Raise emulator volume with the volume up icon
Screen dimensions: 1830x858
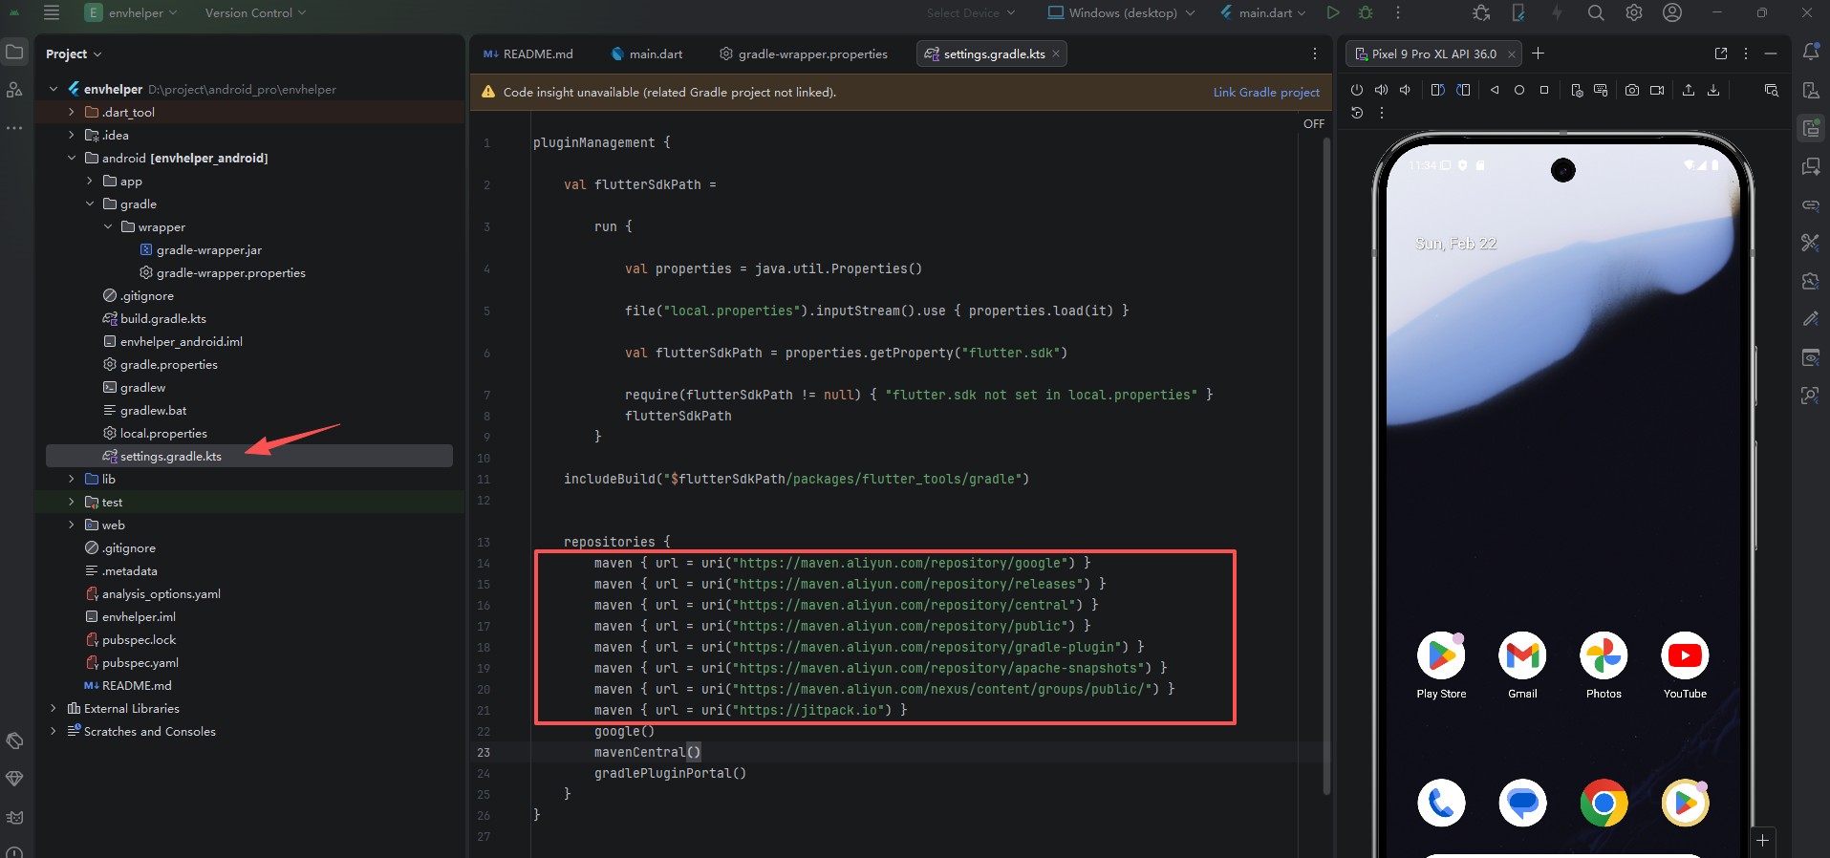coord(1381,90)
